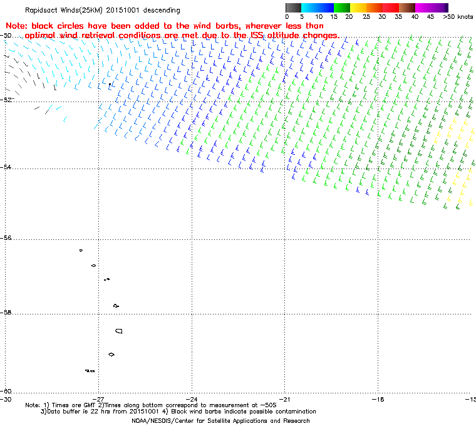Click the '-56' latitude axis label
The image size is (476, 431).
[6, 238]
